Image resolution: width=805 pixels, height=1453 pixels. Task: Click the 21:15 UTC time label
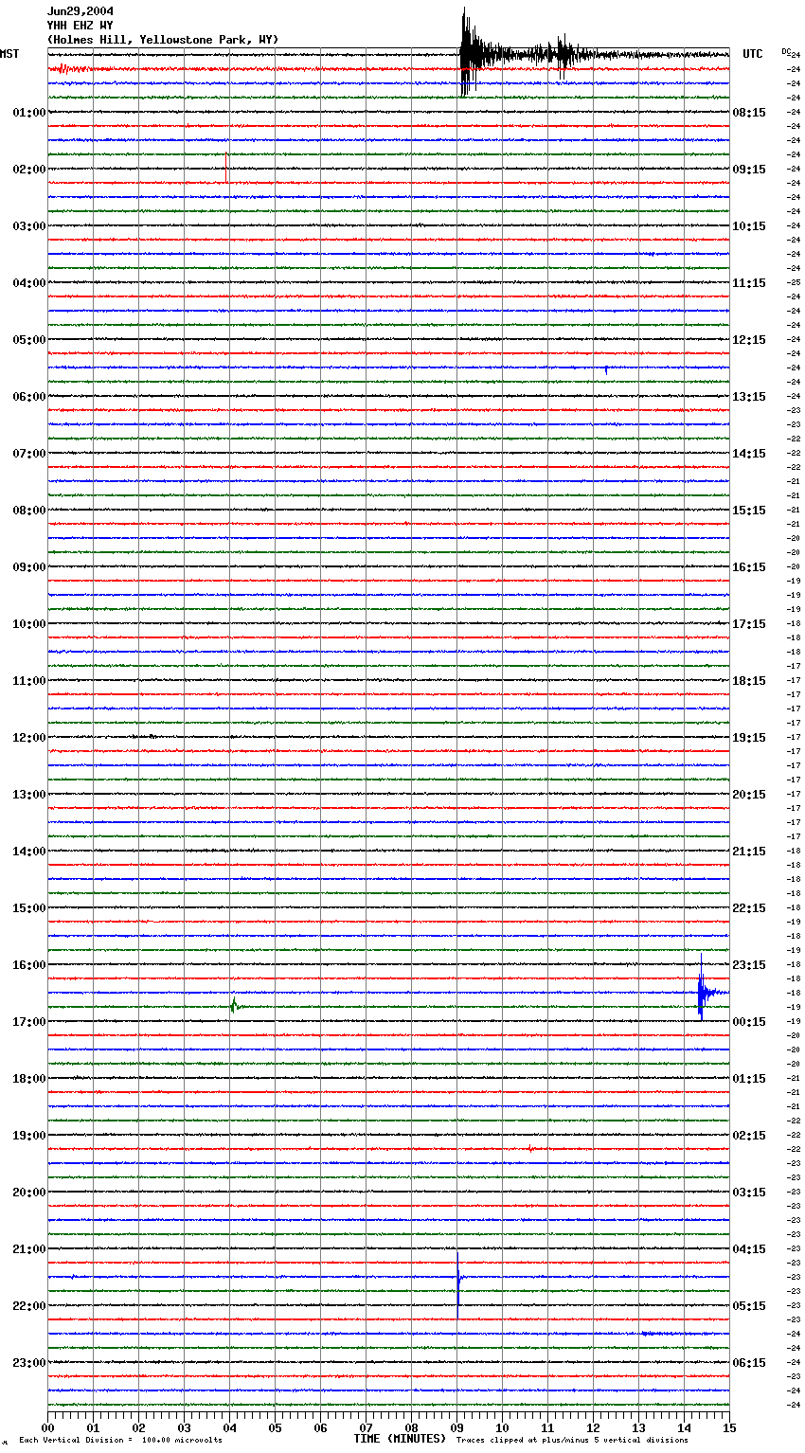(x=749, y=852)
